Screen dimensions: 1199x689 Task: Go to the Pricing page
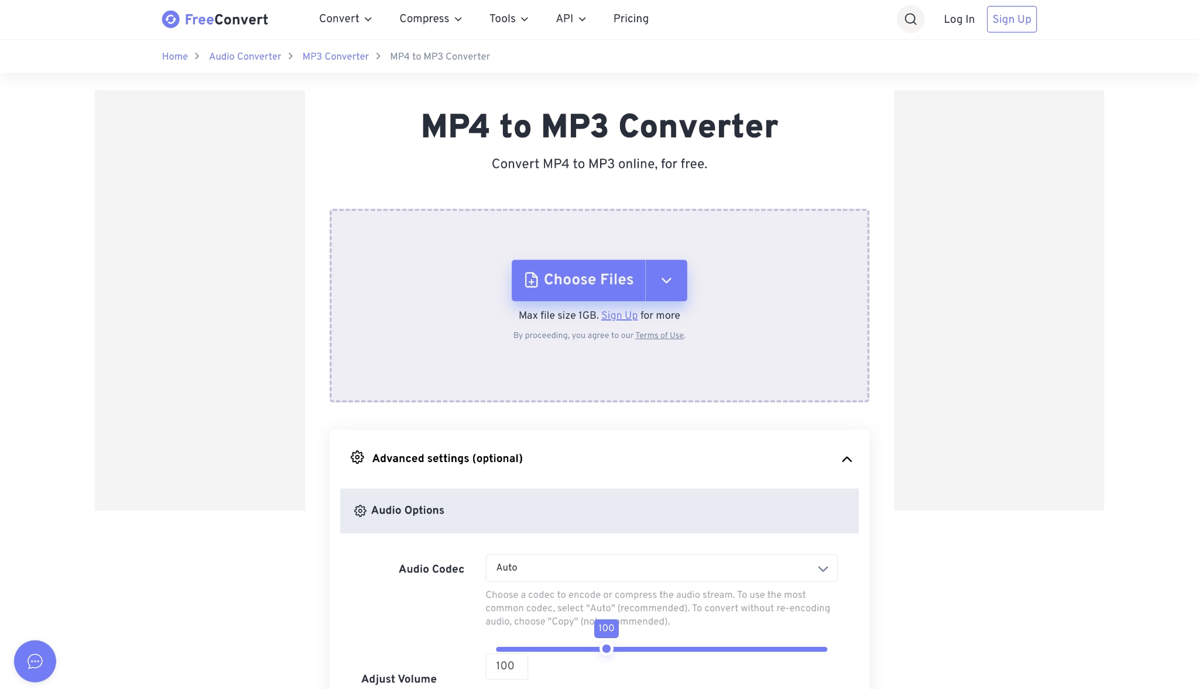631,19
